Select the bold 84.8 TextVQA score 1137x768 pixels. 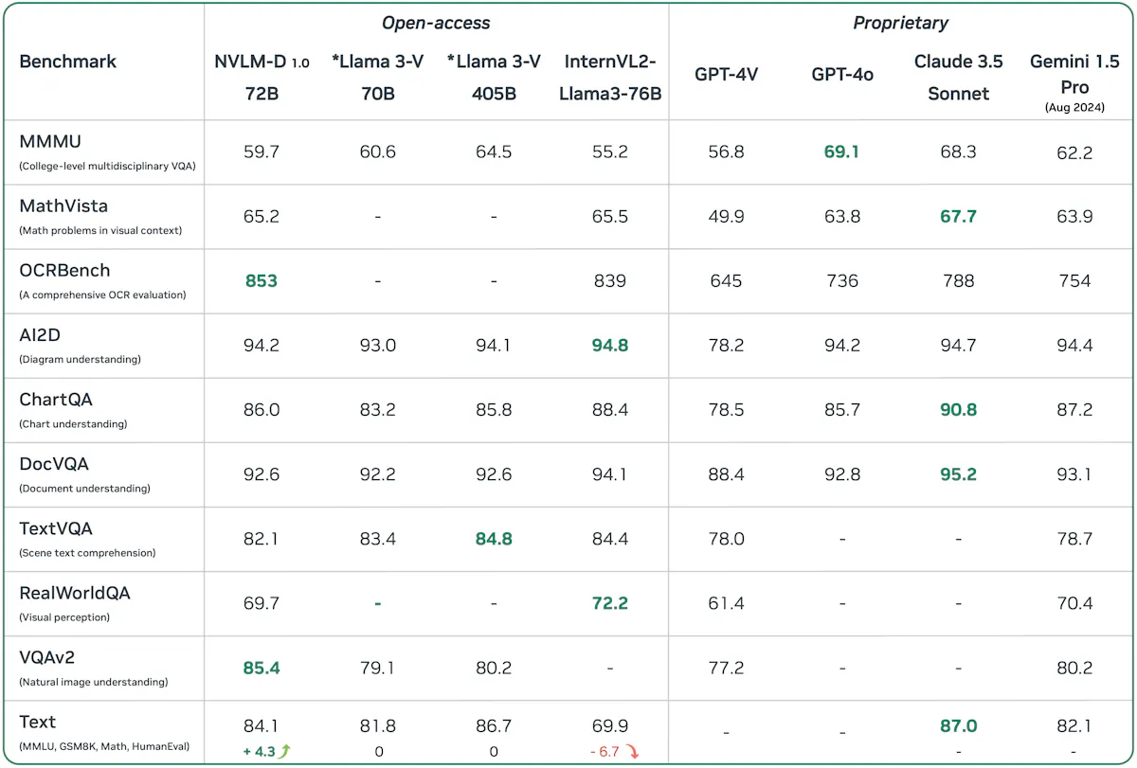[x=494, y=538]
